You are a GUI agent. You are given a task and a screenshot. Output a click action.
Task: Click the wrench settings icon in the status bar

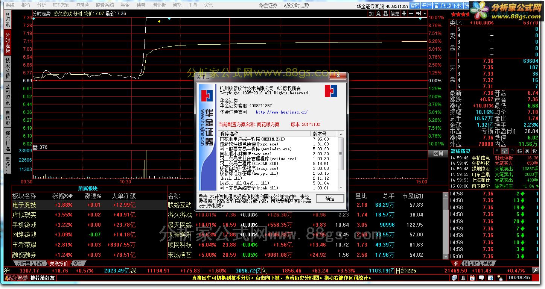pos(535,271)
